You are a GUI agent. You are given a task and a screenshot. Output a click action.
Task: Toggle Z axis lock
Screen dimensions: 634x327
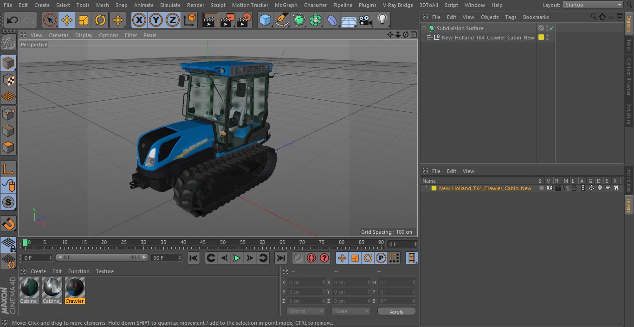pos(173,20)
